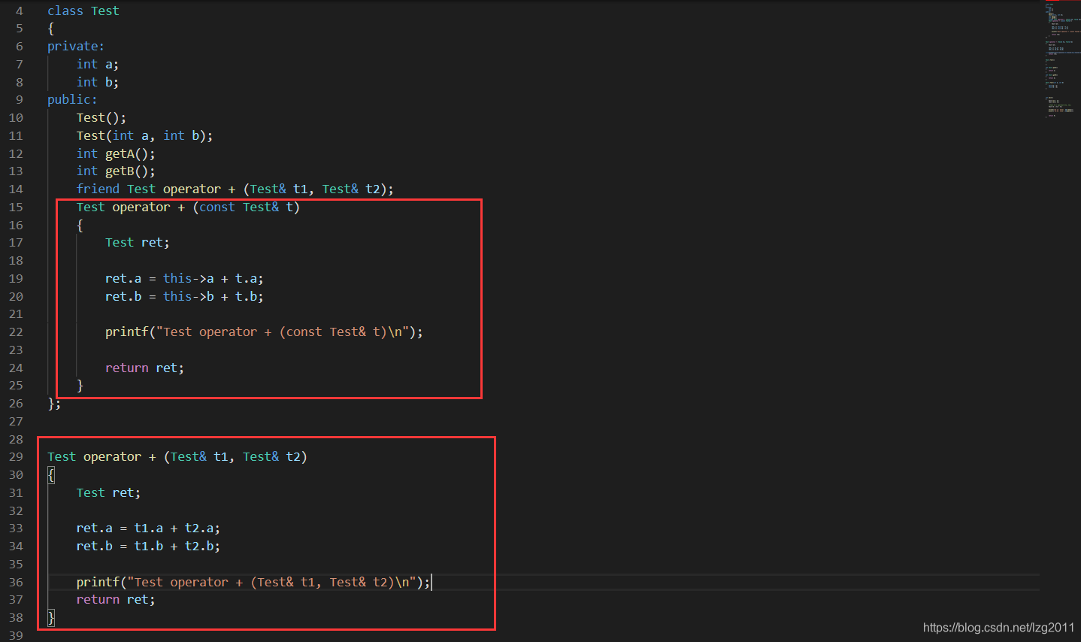
Task: Click 'Test ret;' on line 31
Action: (108, 493)
